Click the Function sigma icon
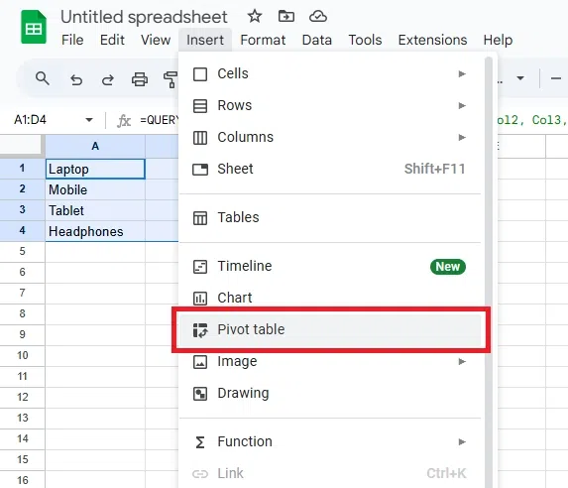The height and width of the screenshot is (488, 568). [200, 442]
